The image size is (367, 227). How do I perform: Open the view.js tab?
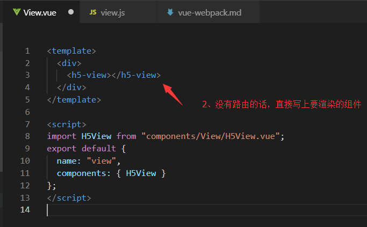tap(118, 12)
